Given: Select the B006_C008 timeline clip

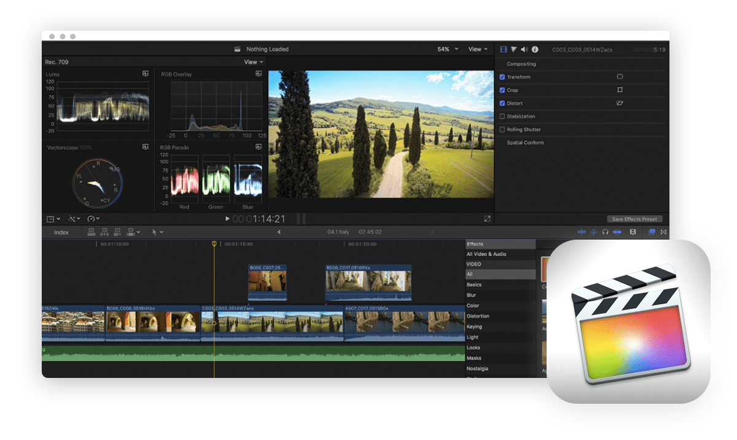Looking at the screenshot, I should click(153, 322).
